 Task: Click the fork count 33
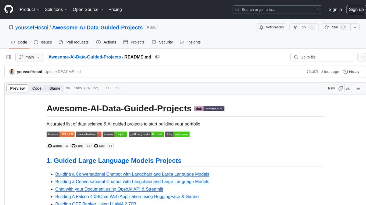click(311, 27)
